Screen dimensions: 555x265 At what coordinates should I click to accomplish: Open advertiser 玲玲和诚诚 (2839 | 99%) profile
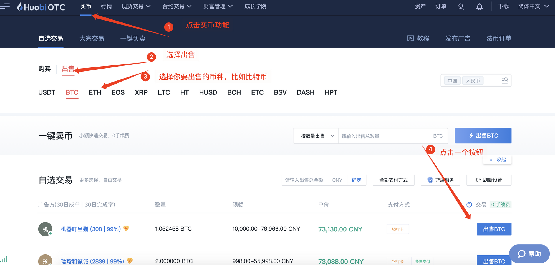92,261
